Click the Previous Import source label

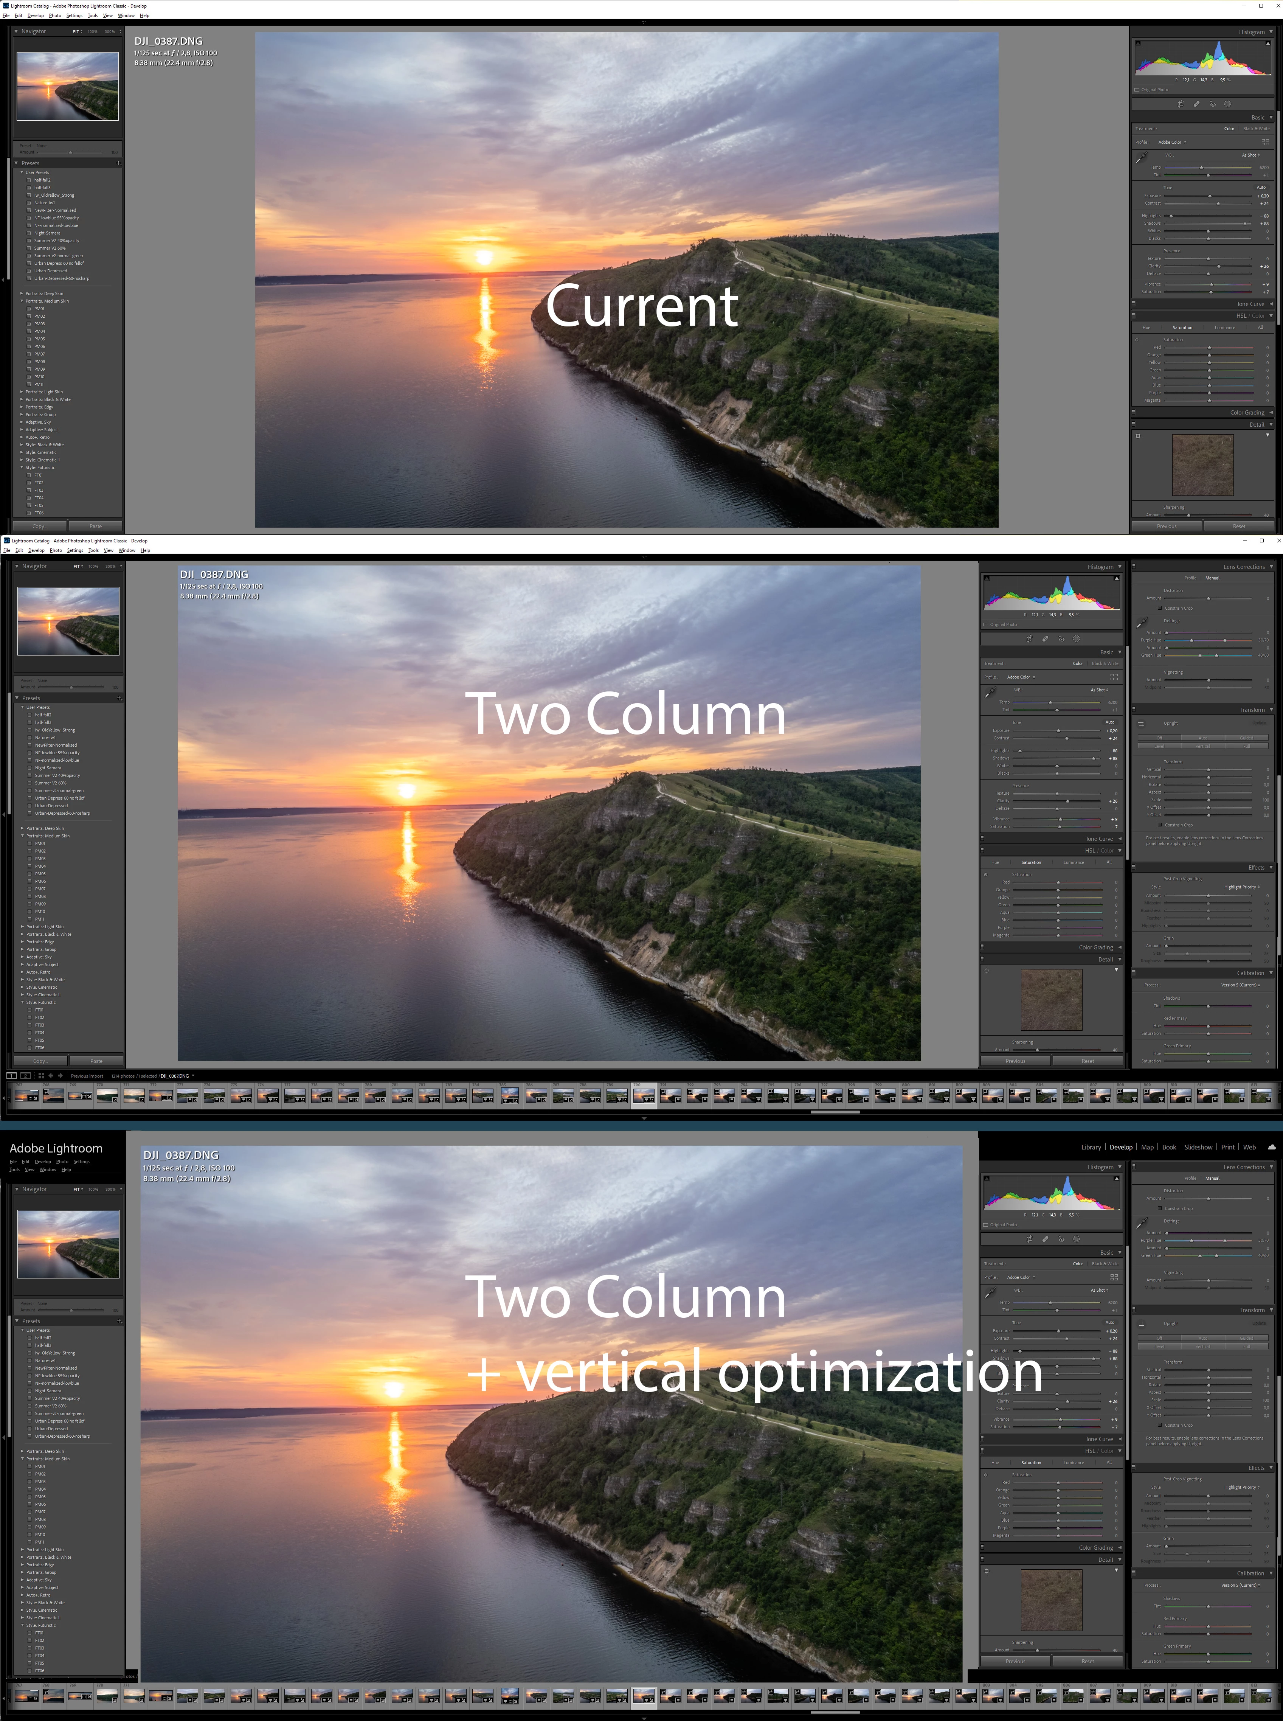coord(87,1076)
